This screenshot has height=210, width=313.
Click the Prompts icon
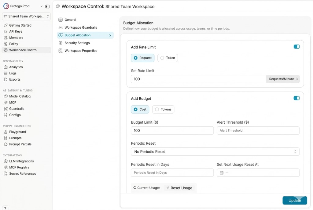tap(6, 138)
